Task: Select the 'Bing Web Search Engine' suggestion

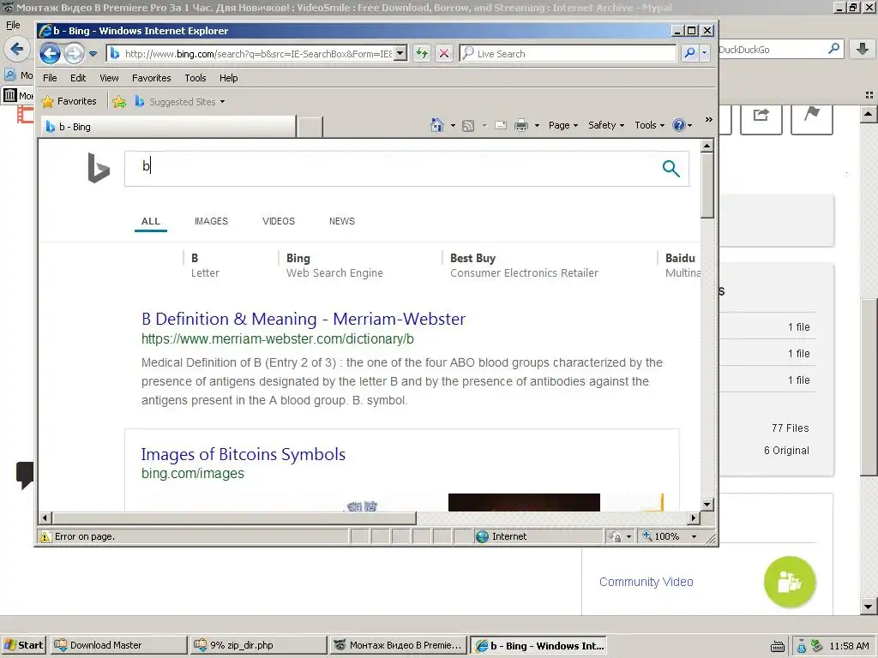Action: (334, 266)
